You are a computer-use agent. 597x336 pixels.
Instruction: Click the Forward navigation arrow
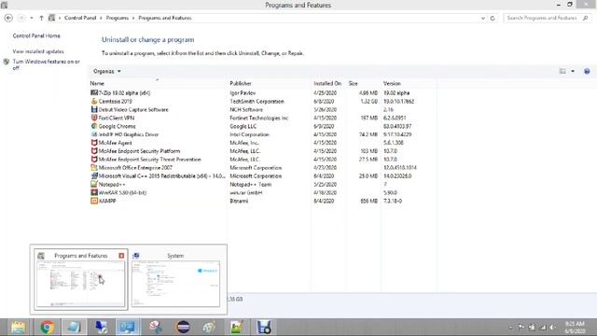coord(21,18)
